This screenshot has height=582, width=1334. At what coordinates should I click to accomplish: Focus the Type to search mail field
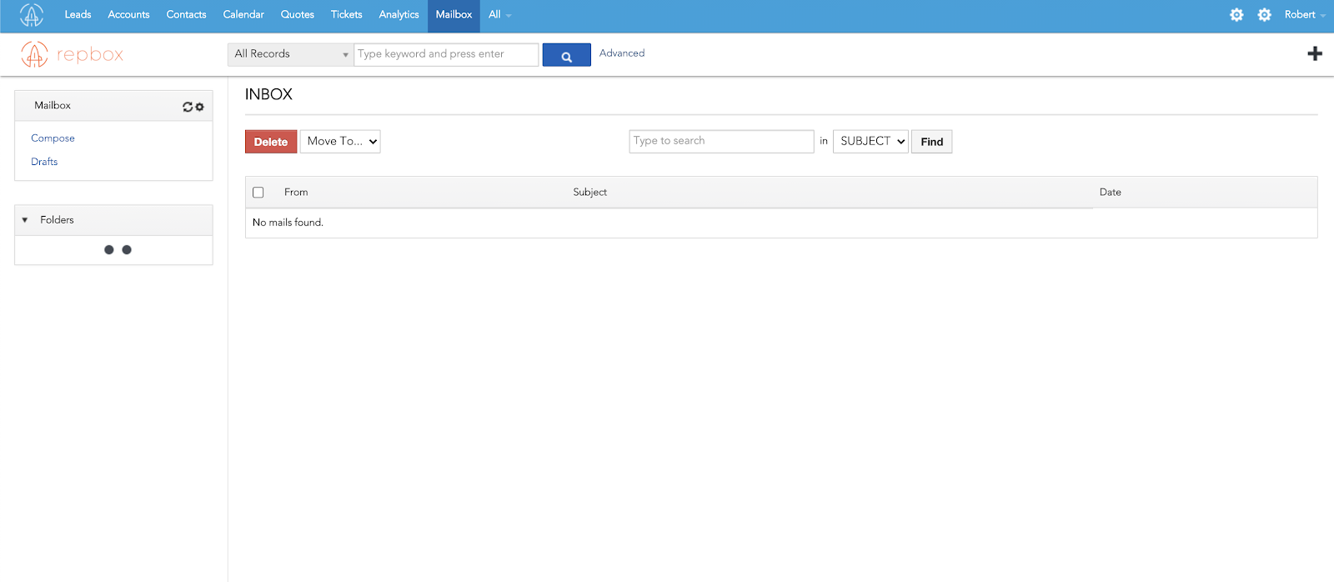pyautogui.click(x=721, y=141)
